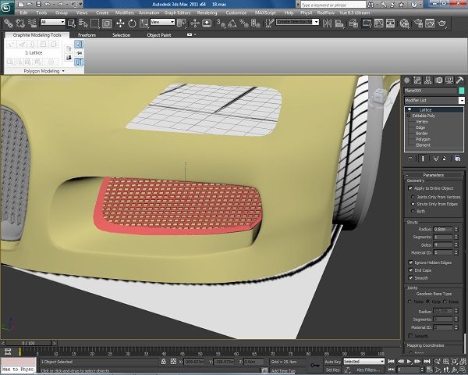Select the Both geometry radio button
The image size is (468, 375).
[x=413, y=211]
